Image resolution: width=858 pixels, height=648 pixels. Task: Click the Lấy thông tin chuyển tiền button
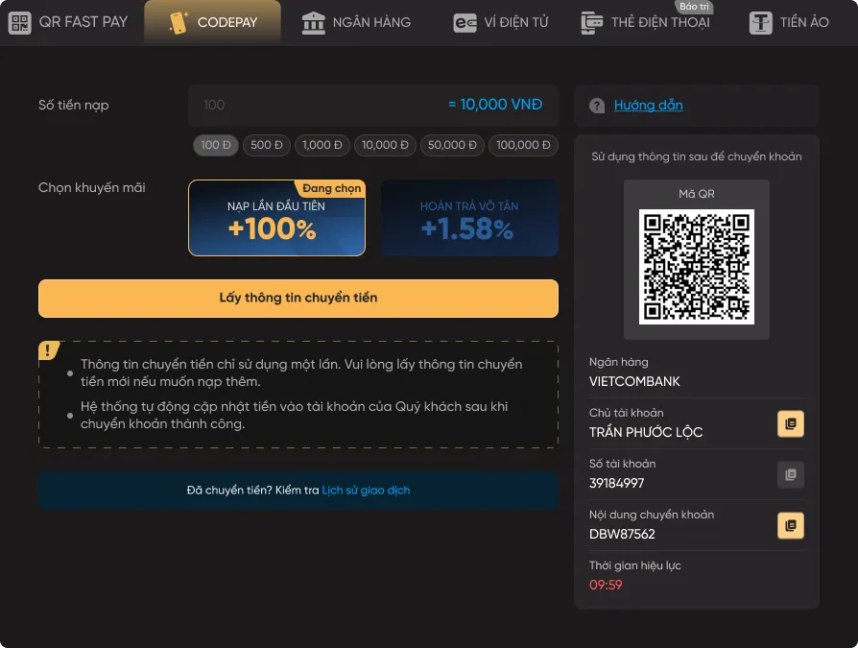pos(298,298)
